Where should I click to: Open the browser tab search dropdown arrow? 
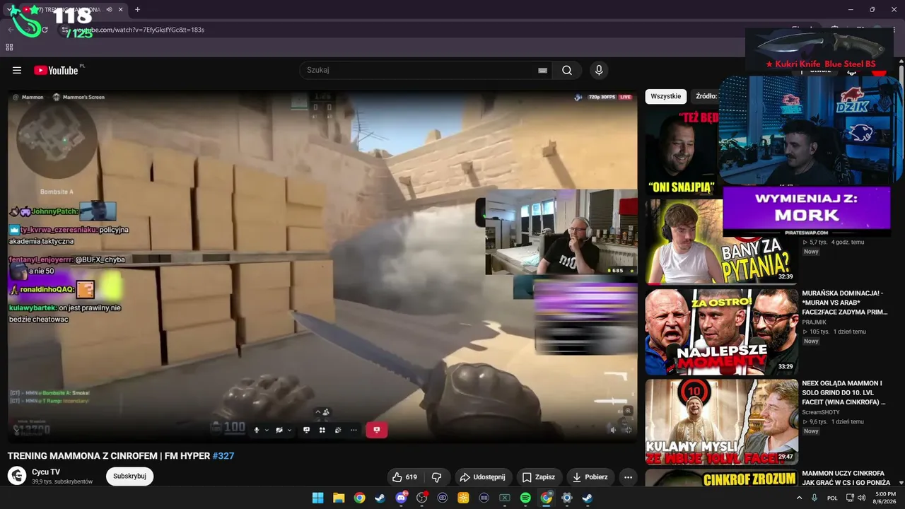10,10
